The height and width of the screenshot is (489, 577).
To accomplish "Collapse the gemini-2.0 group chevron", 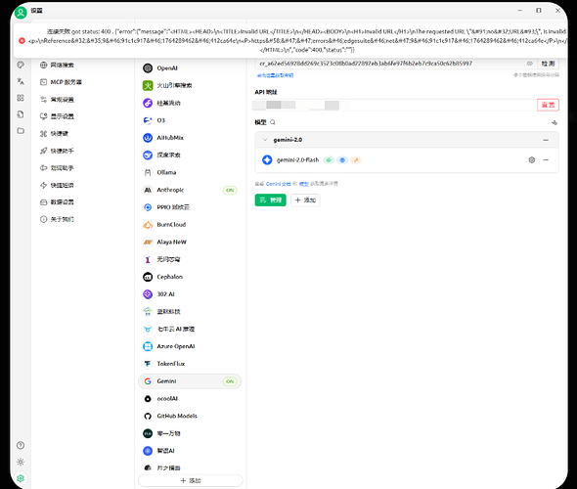I will (265, 140).
